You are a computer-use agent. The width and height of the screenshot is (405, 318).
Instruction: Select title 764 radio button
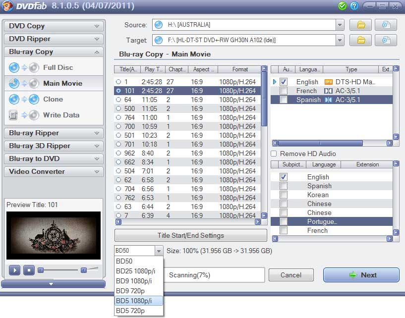(118, 117)
